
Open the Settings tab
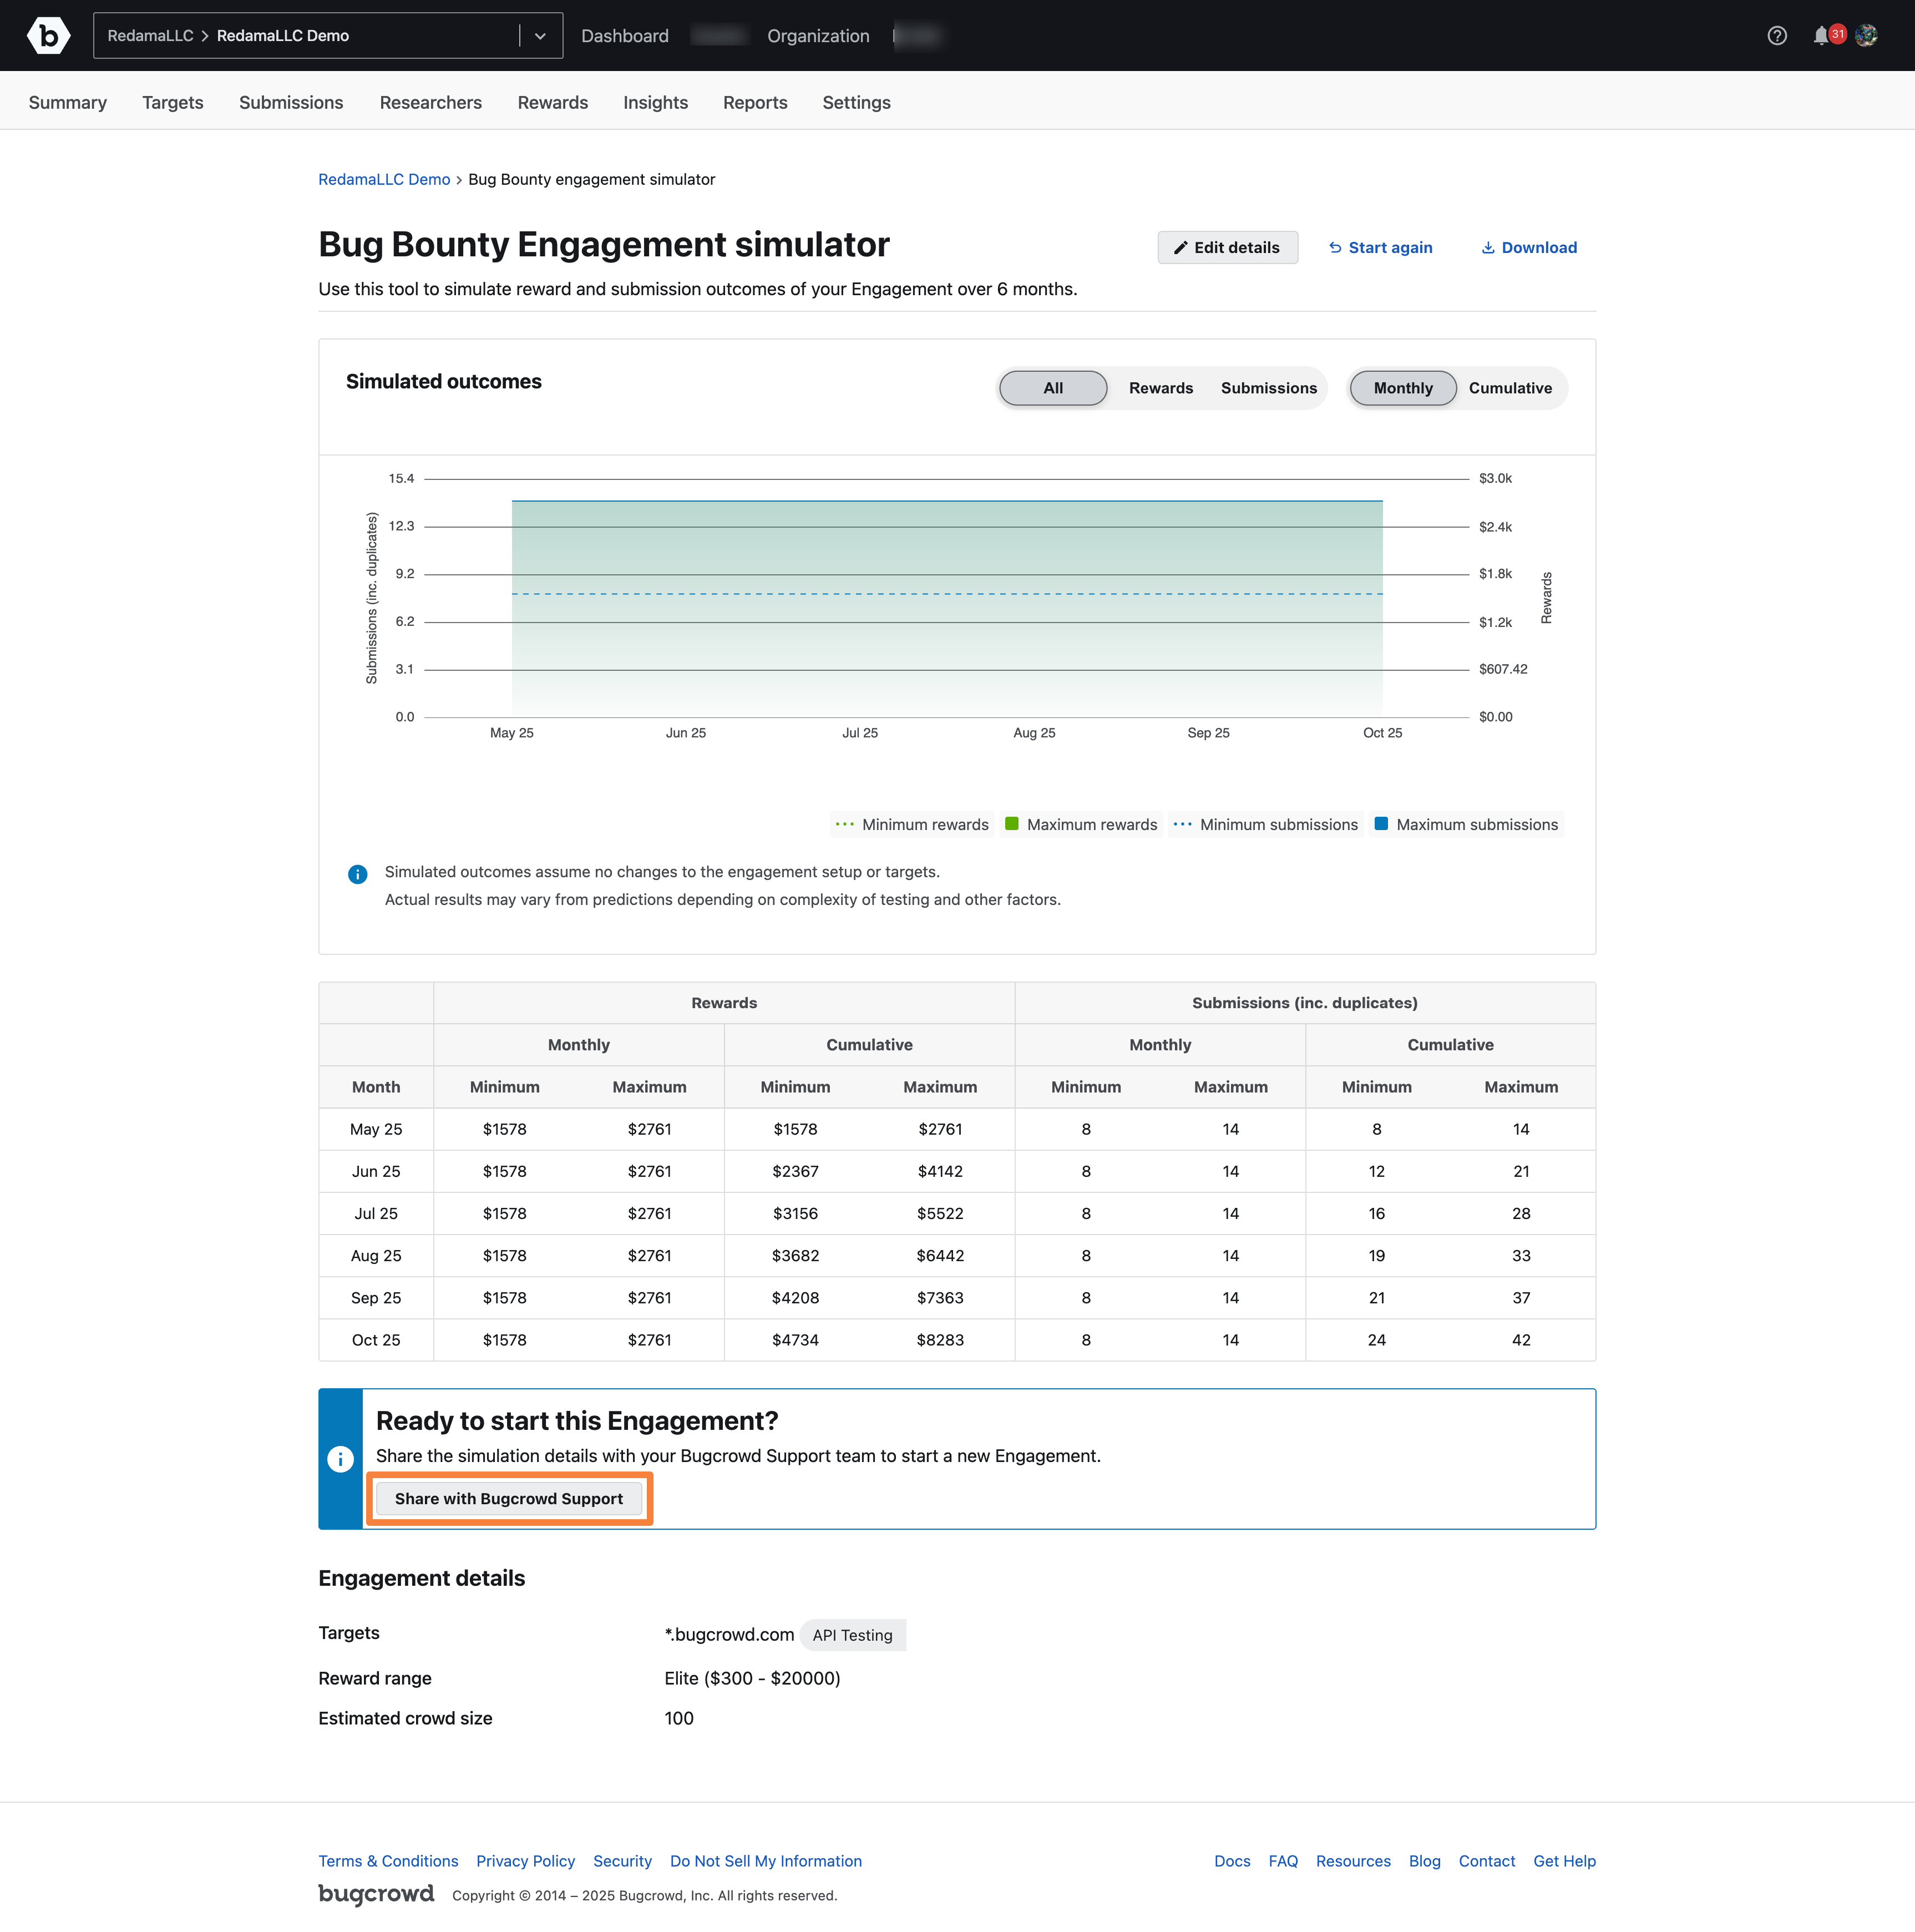pyautogui.click(x=857, y=102)
